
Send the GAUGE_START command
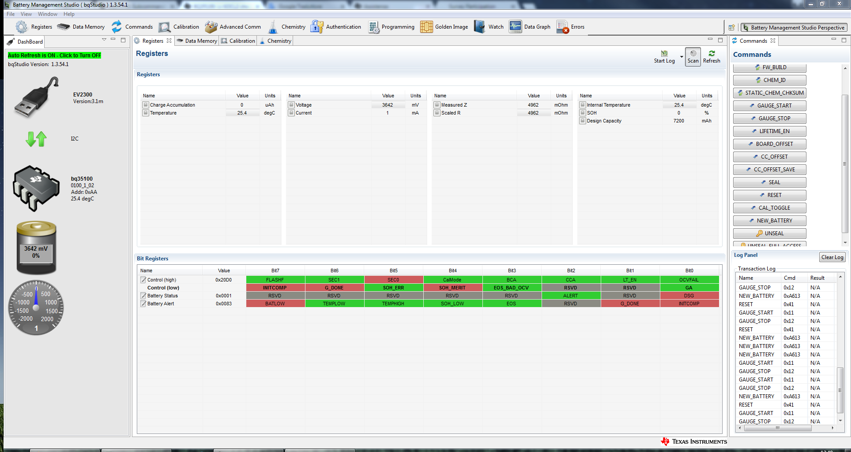(x=769, y=106)
